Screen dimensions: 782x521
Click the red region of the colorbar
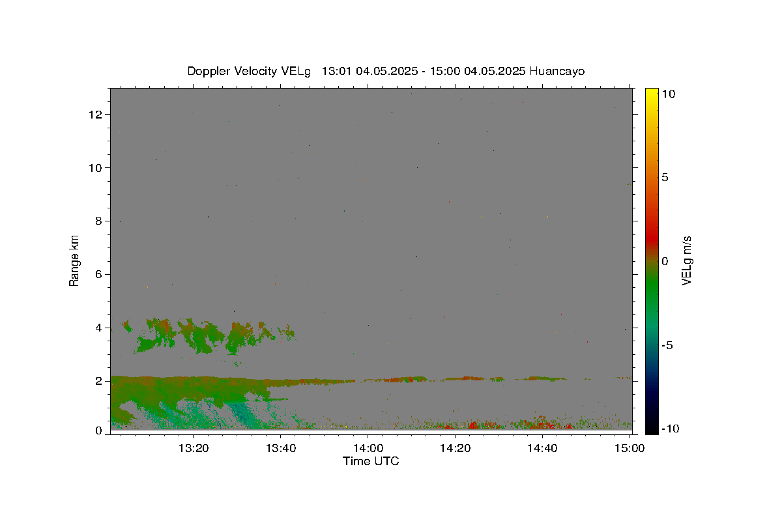click(652, 238)
